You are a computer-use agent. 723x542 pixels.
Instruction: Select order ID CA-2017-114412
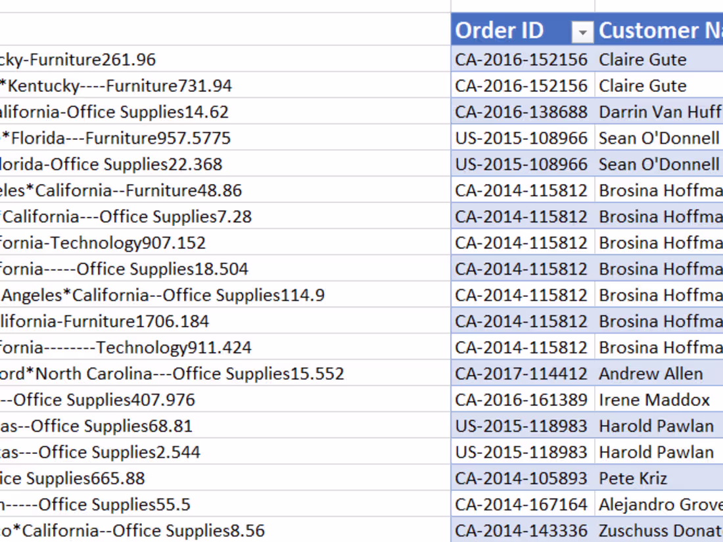(x=521, y=373)
